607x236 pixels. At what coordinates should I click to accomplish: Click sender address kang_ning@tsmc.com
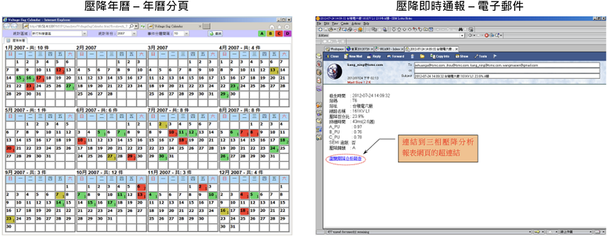(x=365, y=64)
